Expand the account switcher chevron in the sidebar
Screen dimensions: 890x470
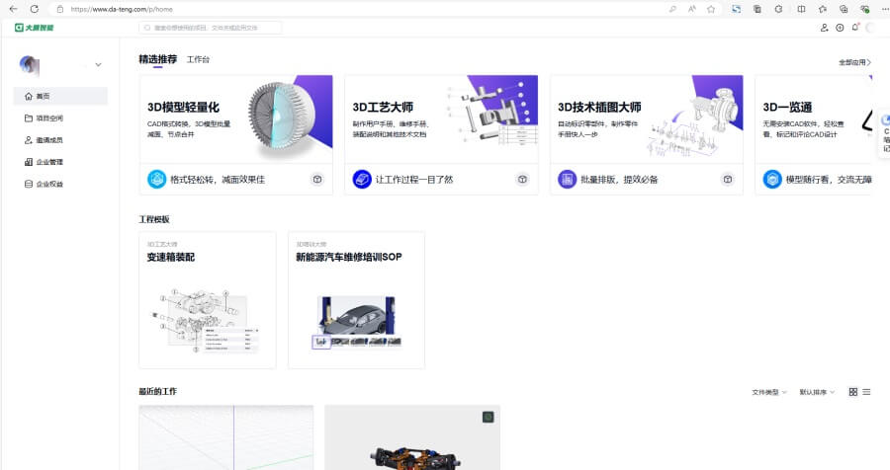click(98, 64)
